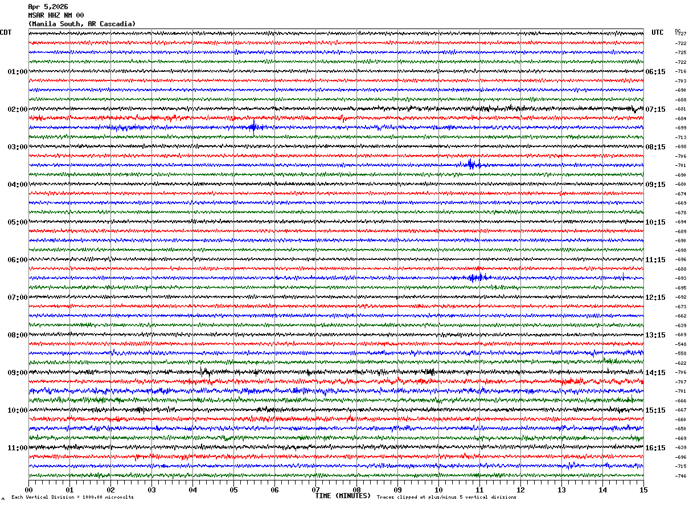Click the bottom axis tick '11'
This screenshot has width=689, height=505.
tap(479, 490)
